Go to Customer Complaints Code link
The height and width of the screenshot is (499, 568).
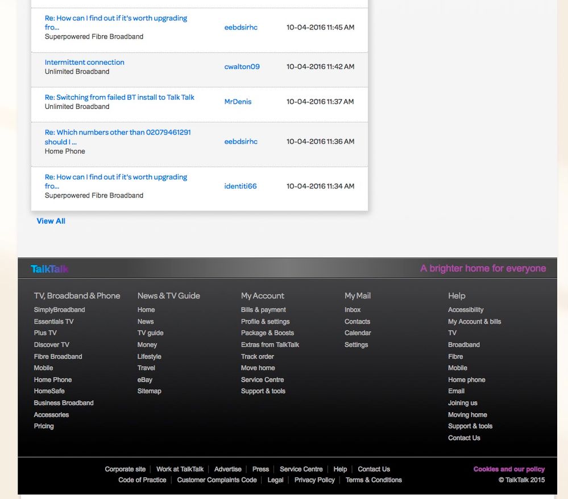(x=217, y=480)
